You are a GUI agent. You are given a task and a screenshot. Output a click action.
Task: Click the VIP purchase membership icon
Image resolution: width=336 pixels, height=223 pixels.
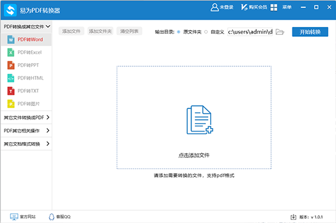[x=244, y=7]
